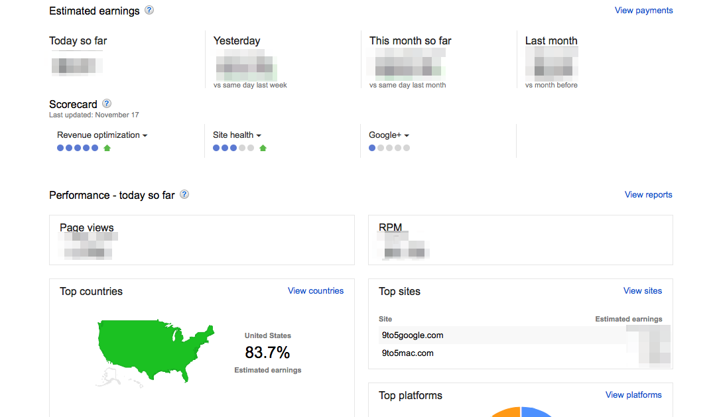Go to View platforms link

click(x=633, y=394)
